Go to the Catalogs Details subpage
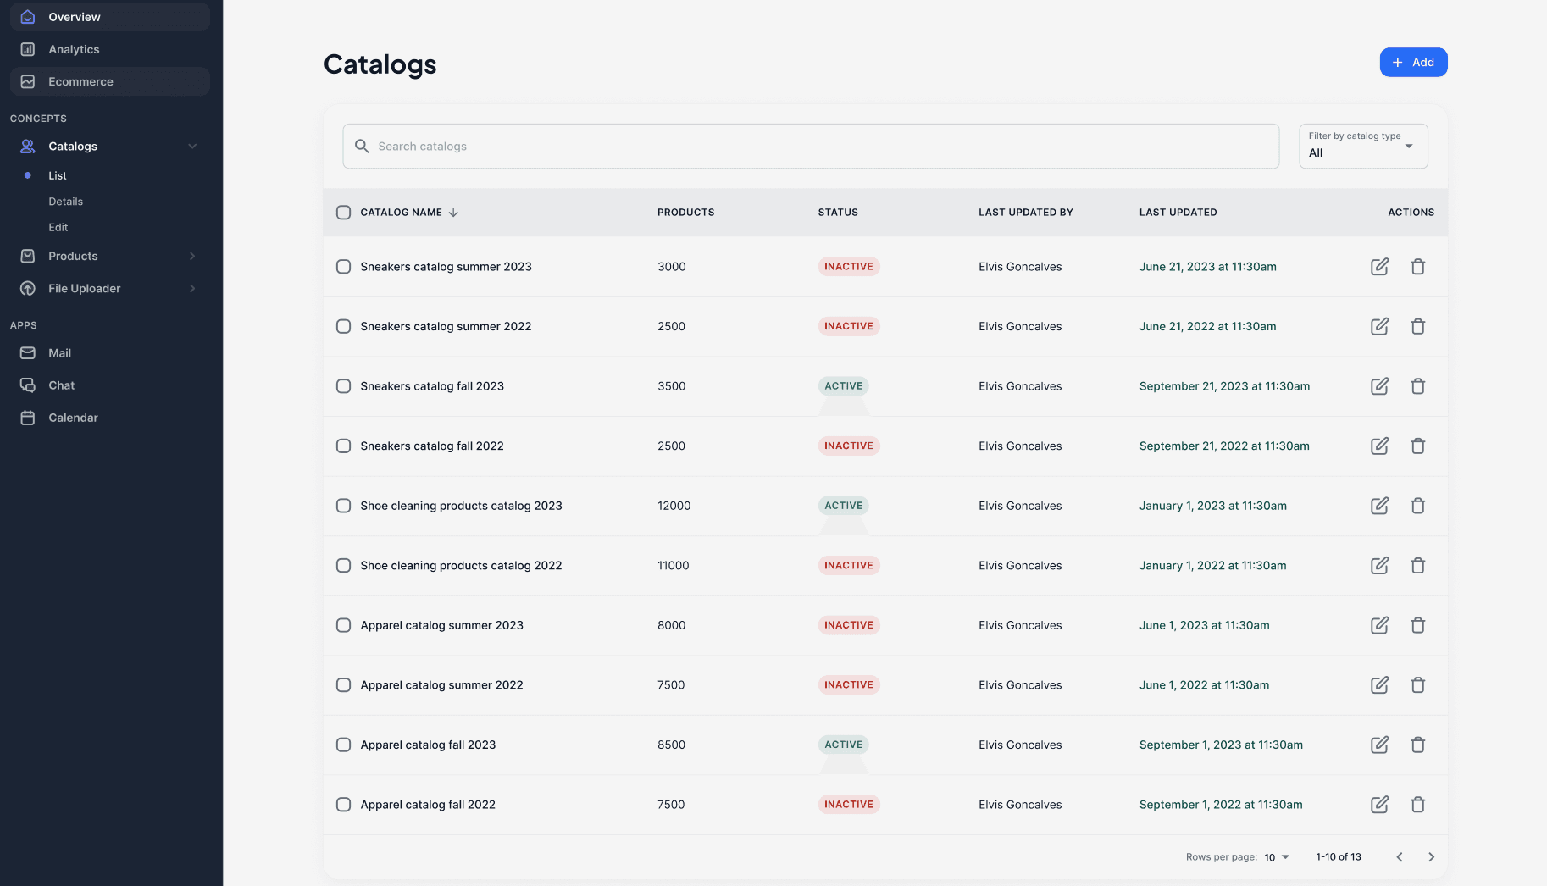The width and height of the screenshot is (1547, 886). click(x=65, y=202)
